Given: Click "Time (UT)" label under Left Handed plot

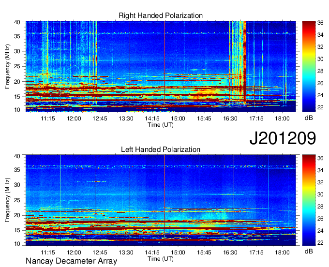Looking at the screenshot, I should pyautogui.click(x=161, y=259).
